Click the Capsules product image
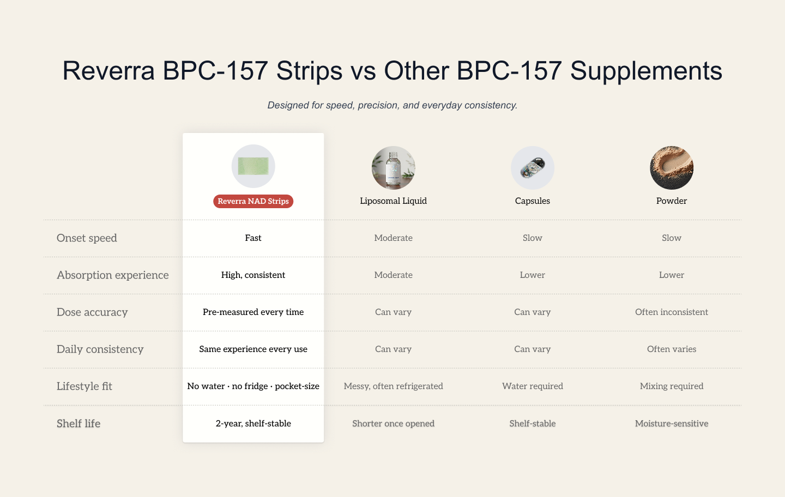785x497 pixels. click(x=533, y=168)
